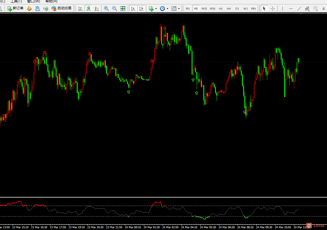Select the M5 timeframe
The image size is (327, 230).
(196, 8)
